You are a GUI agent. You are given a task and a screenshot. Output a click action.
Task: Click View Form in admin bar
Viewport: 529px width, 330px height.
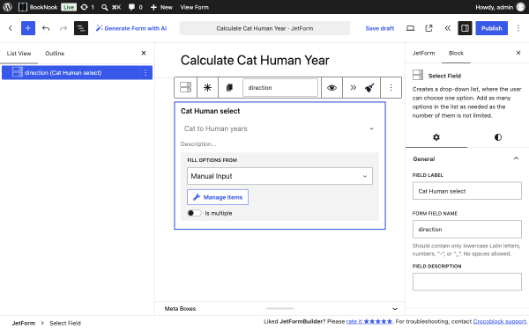point(194,7)
